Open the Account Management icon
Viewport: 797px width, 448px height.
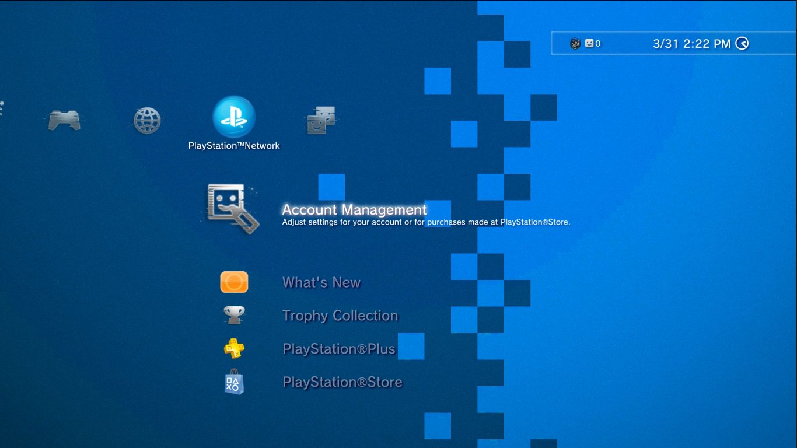coord(233,209)
